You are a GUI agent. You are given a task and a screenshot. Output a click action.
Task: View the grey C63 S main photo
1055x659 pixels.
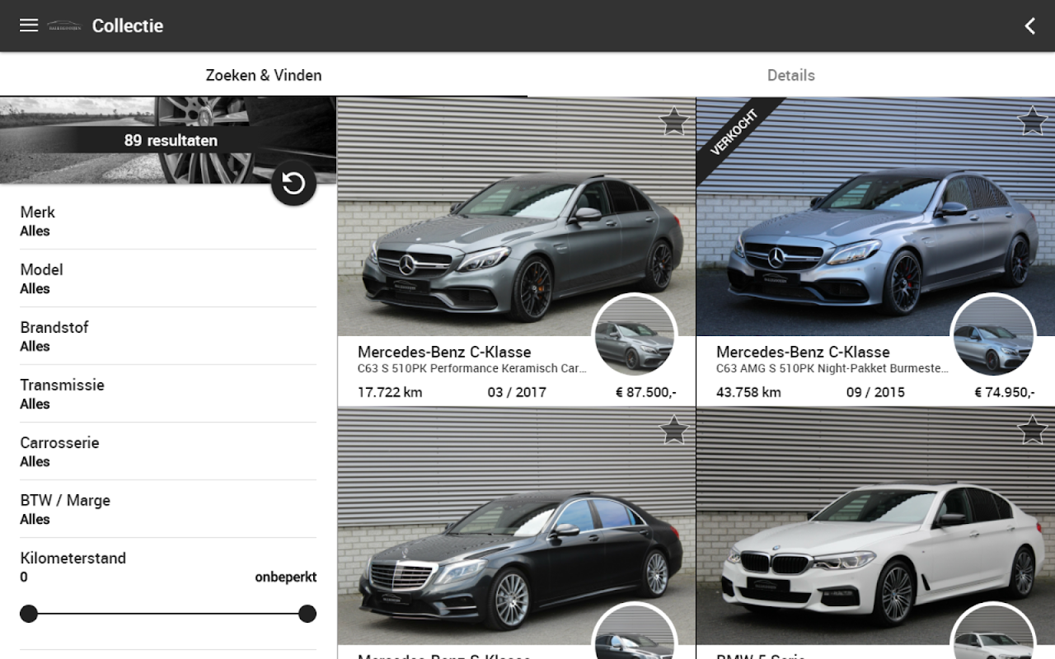pos(517,217)
